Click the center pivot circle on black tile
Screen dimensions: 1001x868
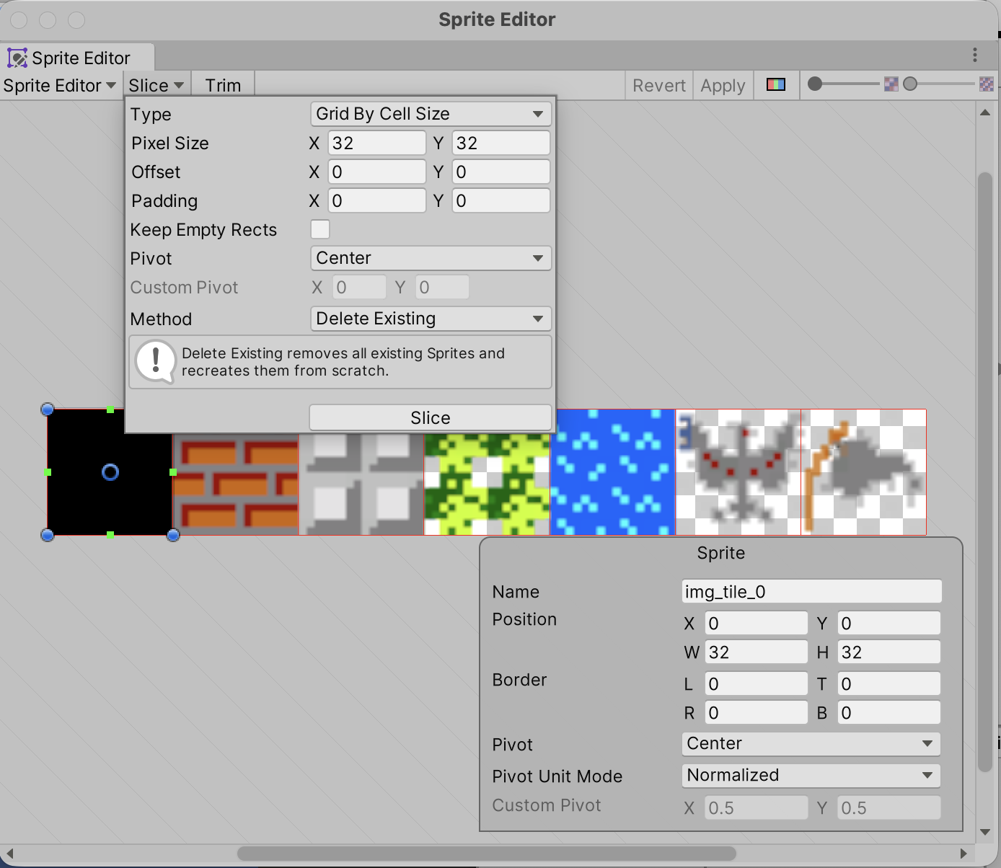[x=110, y=472]
